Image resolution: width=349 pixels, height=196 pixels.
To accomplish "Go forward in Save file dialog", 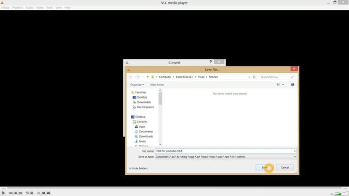I will [137, 77].
